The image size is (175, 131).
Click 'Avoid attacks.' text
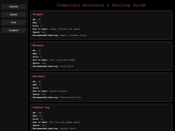(59, 91)
